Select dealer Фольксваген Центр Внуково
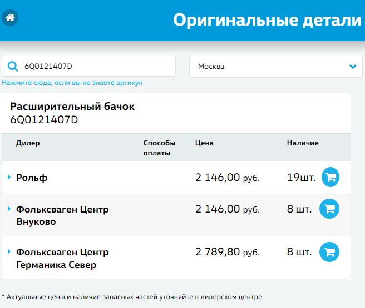This screenshot has width=365, height=308. pos(62,215)
